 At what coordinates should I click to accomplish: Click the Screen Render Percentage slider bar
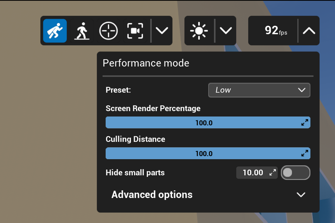click(204, 123)
